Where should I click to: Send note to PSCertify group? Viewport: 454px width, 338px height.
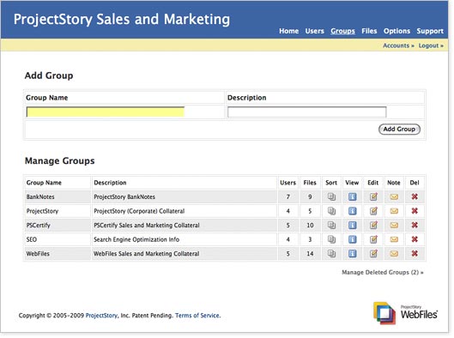click(x=394, y=226)
